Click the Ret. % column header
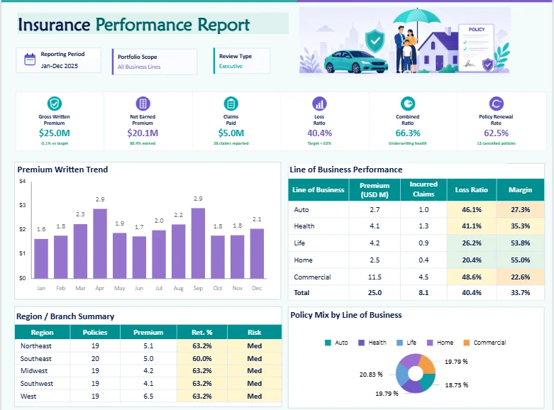 (202, 332)
